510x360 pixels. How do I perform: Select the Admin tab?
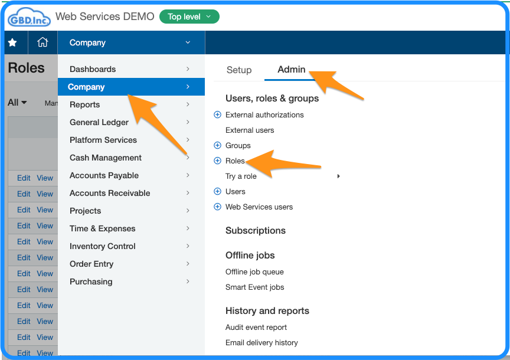point(292,69)
